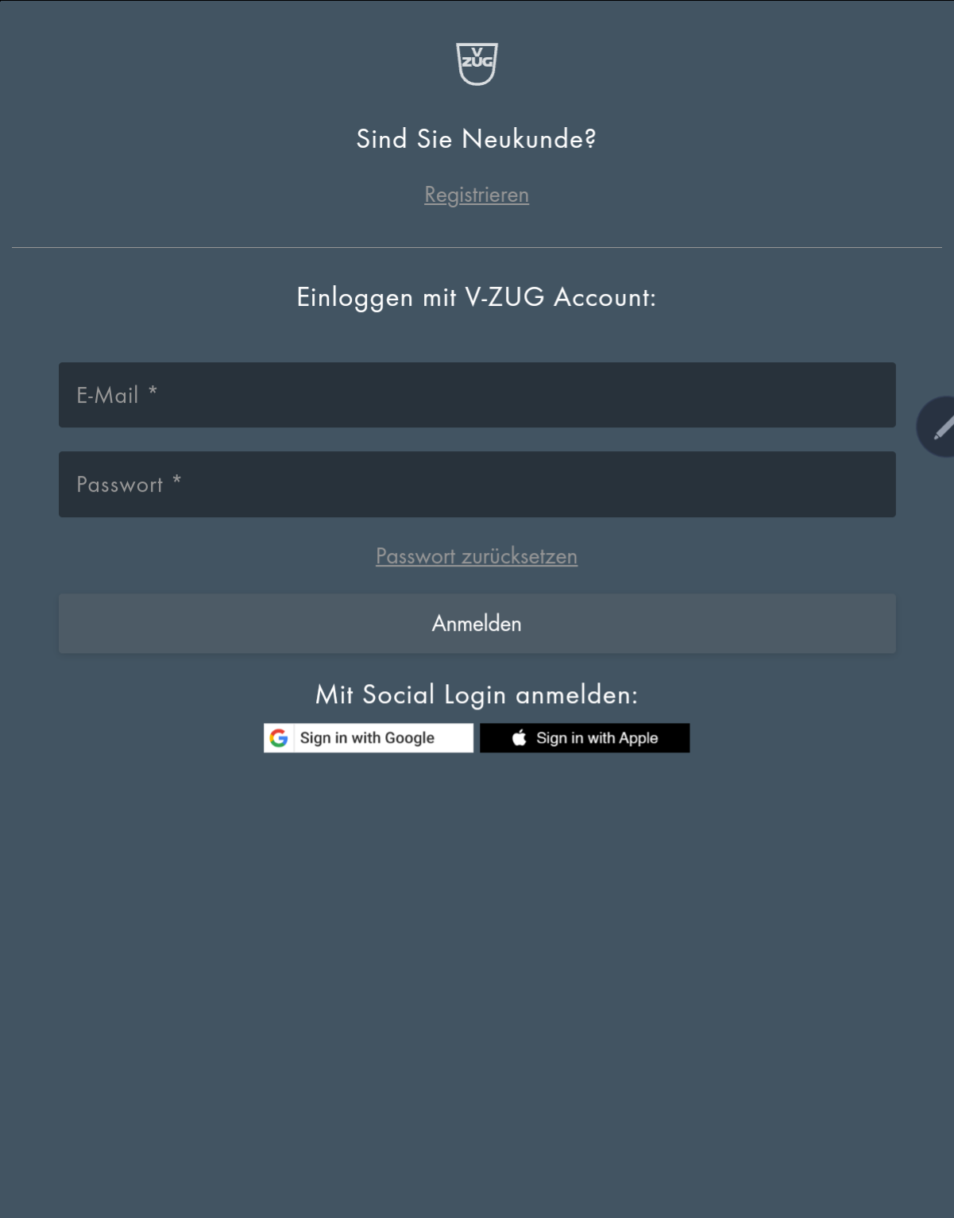Submit login with the Anmelden button

(477, 624)
